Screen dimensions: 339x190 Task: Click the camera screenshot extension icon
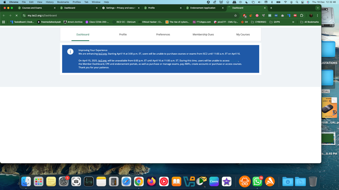(x=282, y=16)
